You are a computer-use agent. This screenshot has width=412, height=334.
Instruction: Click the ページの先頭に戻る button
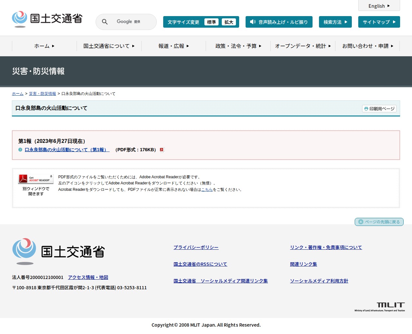coord(379,222)
